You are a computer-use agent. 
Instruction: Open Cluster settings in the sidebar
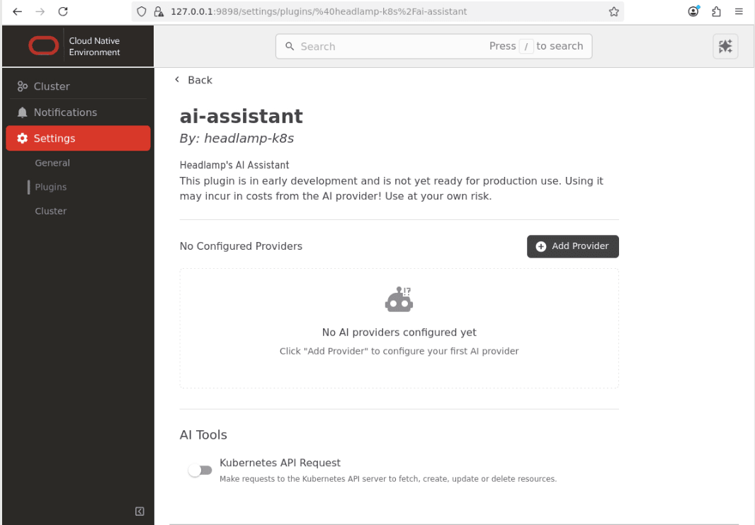click(50, 210)
